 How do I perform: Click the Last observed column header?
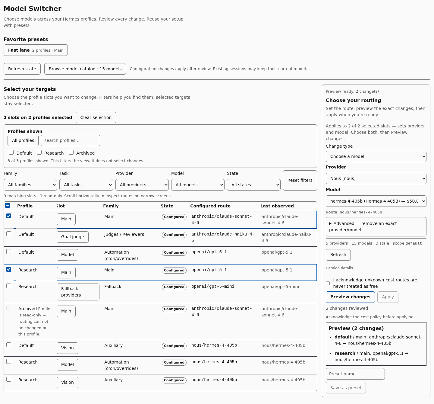tap(277, 206)
